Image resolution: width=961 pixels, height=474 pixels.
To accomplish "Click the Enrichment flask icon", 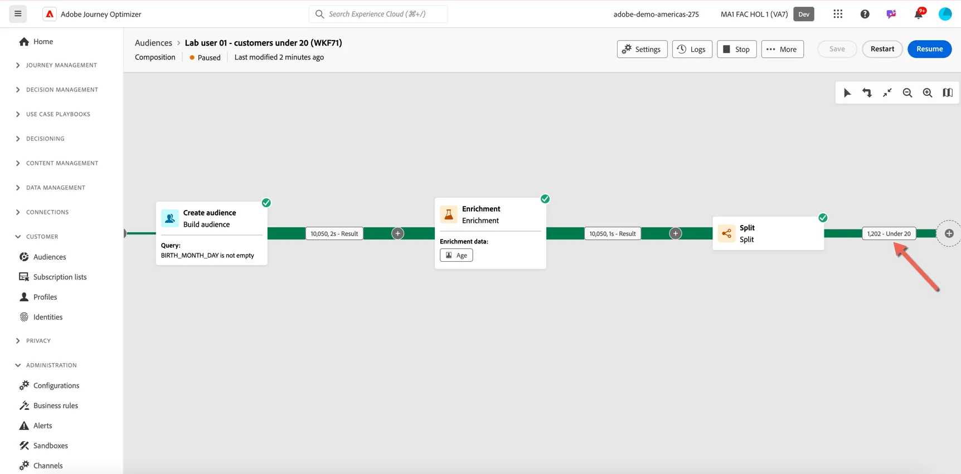I will pos(449,214).
